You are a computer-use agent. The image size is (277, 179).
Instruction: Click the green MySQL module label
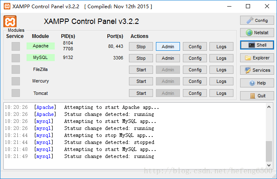pos(41,57)
